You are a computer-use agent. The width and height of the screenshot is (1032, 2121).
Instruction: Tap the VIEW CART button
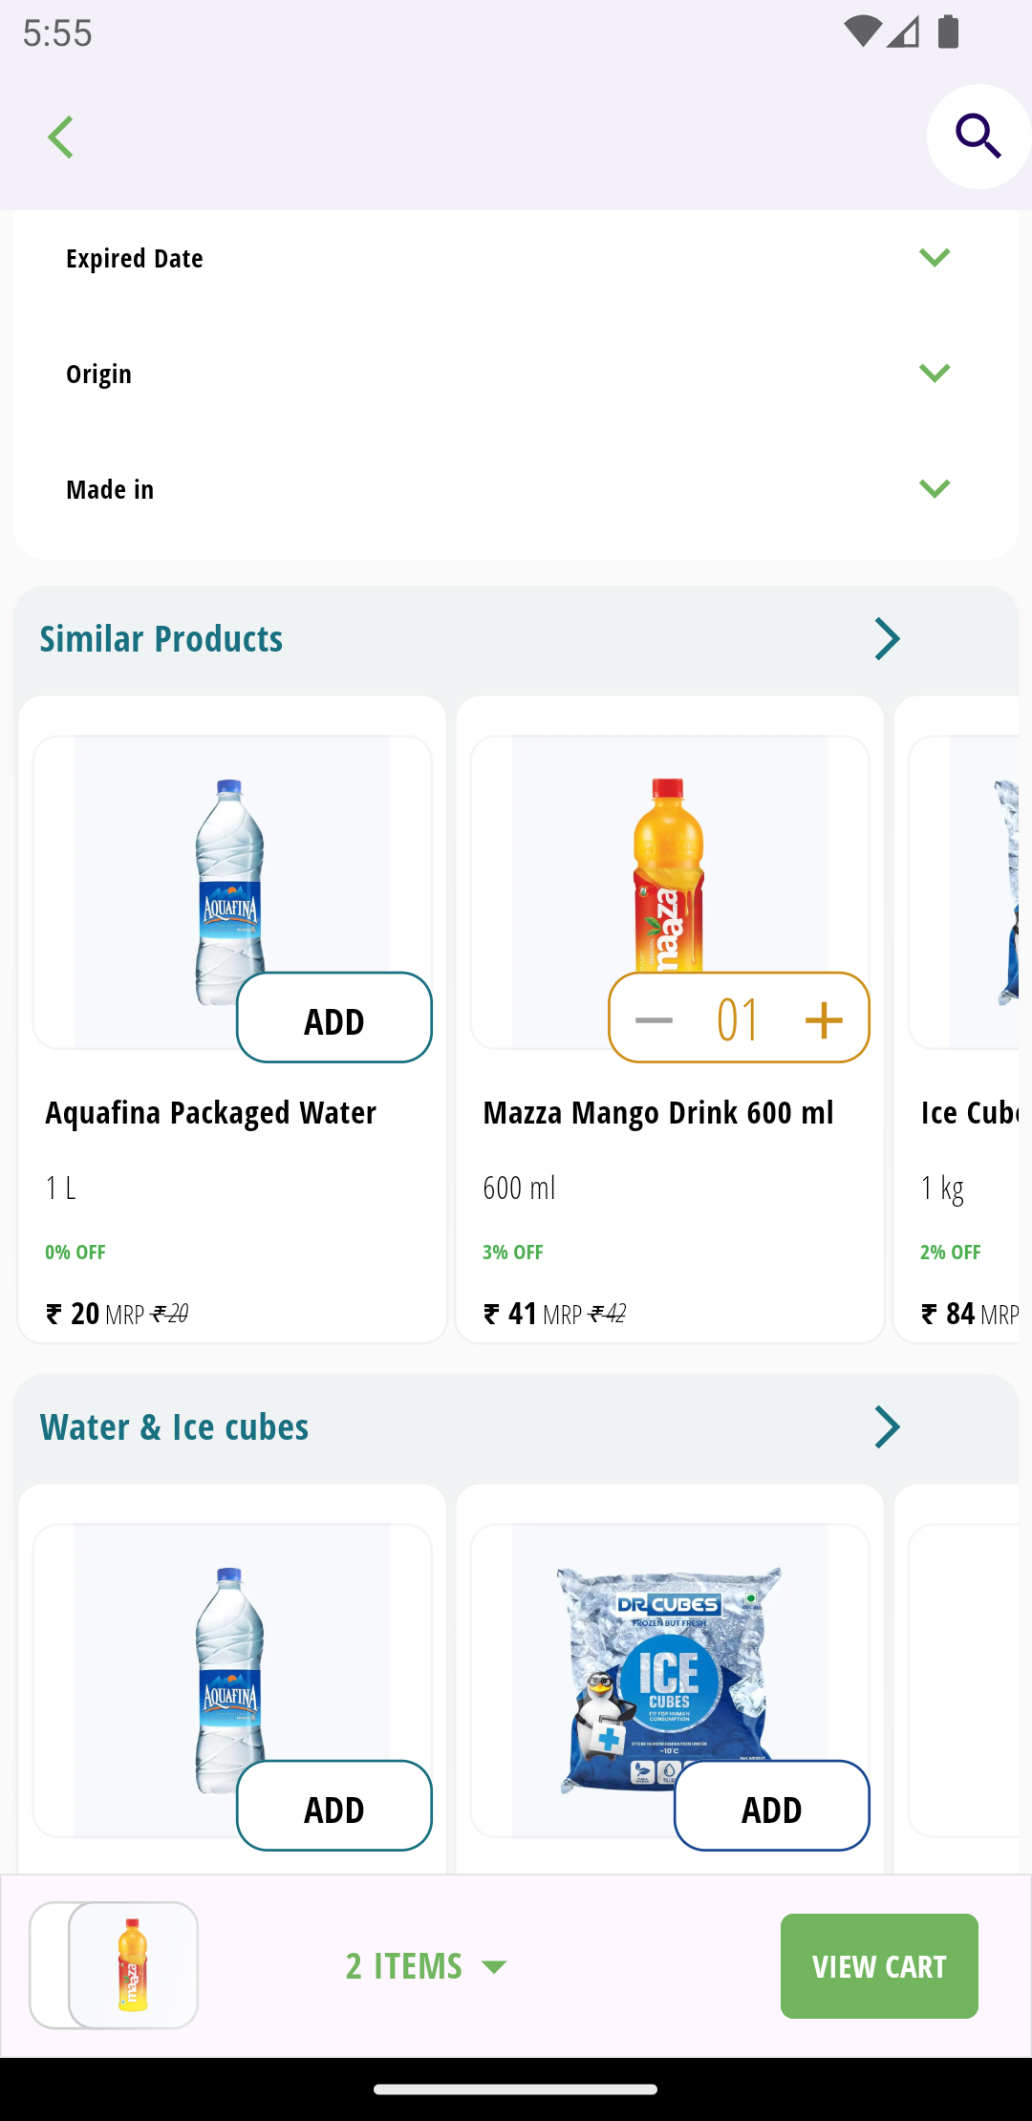[879, 1966]
